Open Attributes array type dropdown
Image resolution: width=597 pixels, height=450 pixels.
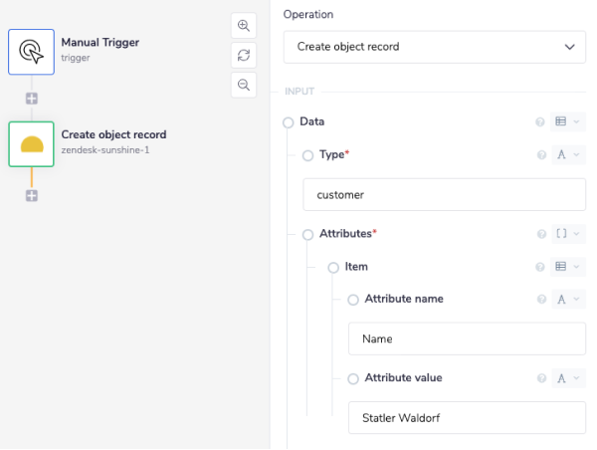[567, 235]
